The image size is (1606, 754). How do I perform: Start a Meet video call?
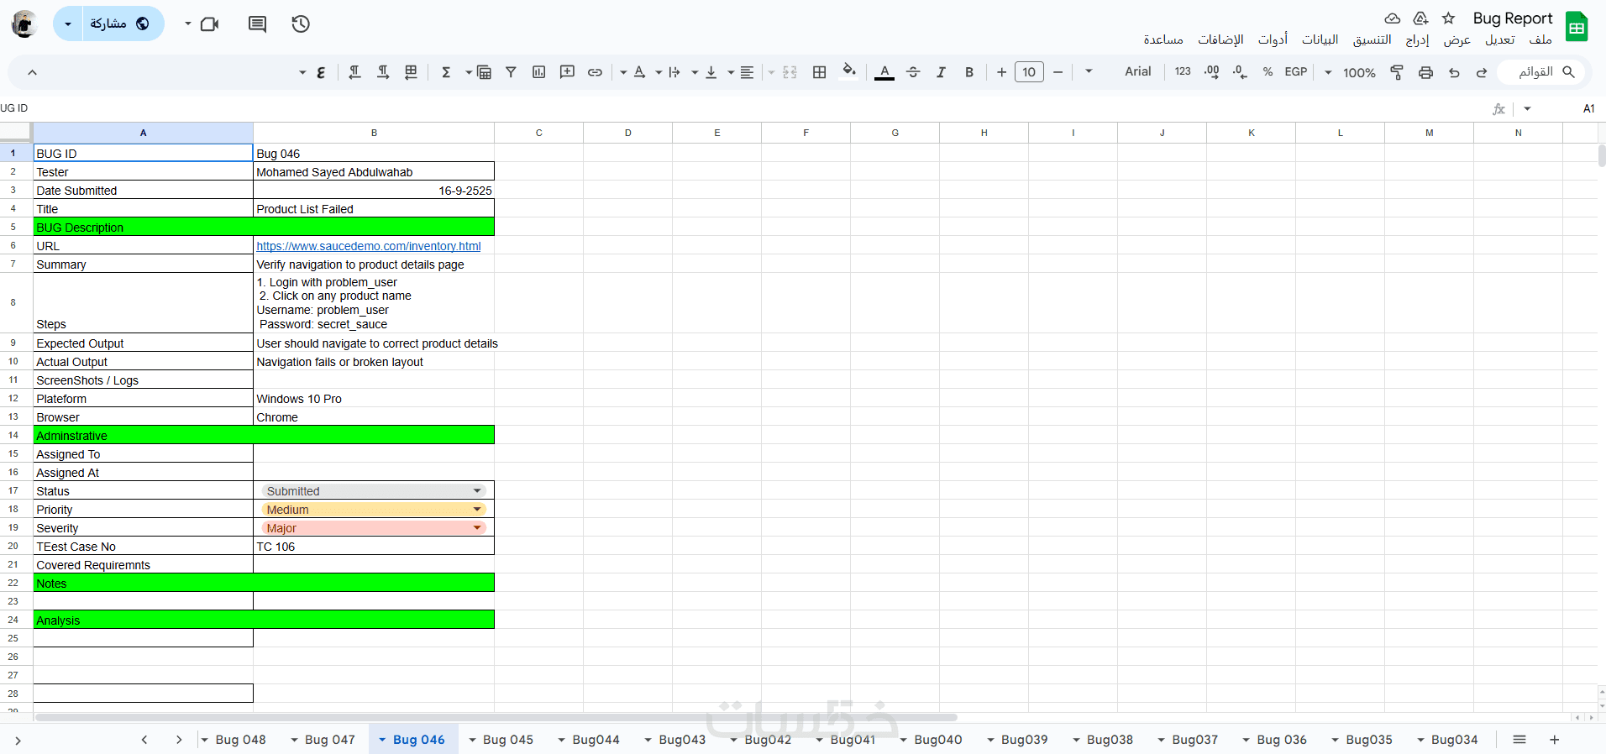click(209, 24)
